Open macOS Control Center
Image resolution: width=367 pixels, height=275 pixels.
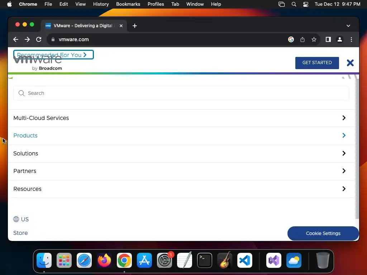pyautogui.click(x=305, y=4)
